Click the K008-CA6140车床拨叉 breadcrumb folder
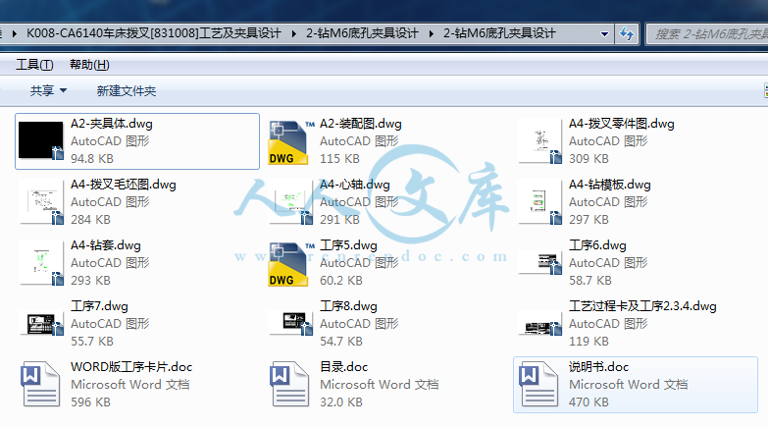 154,33
